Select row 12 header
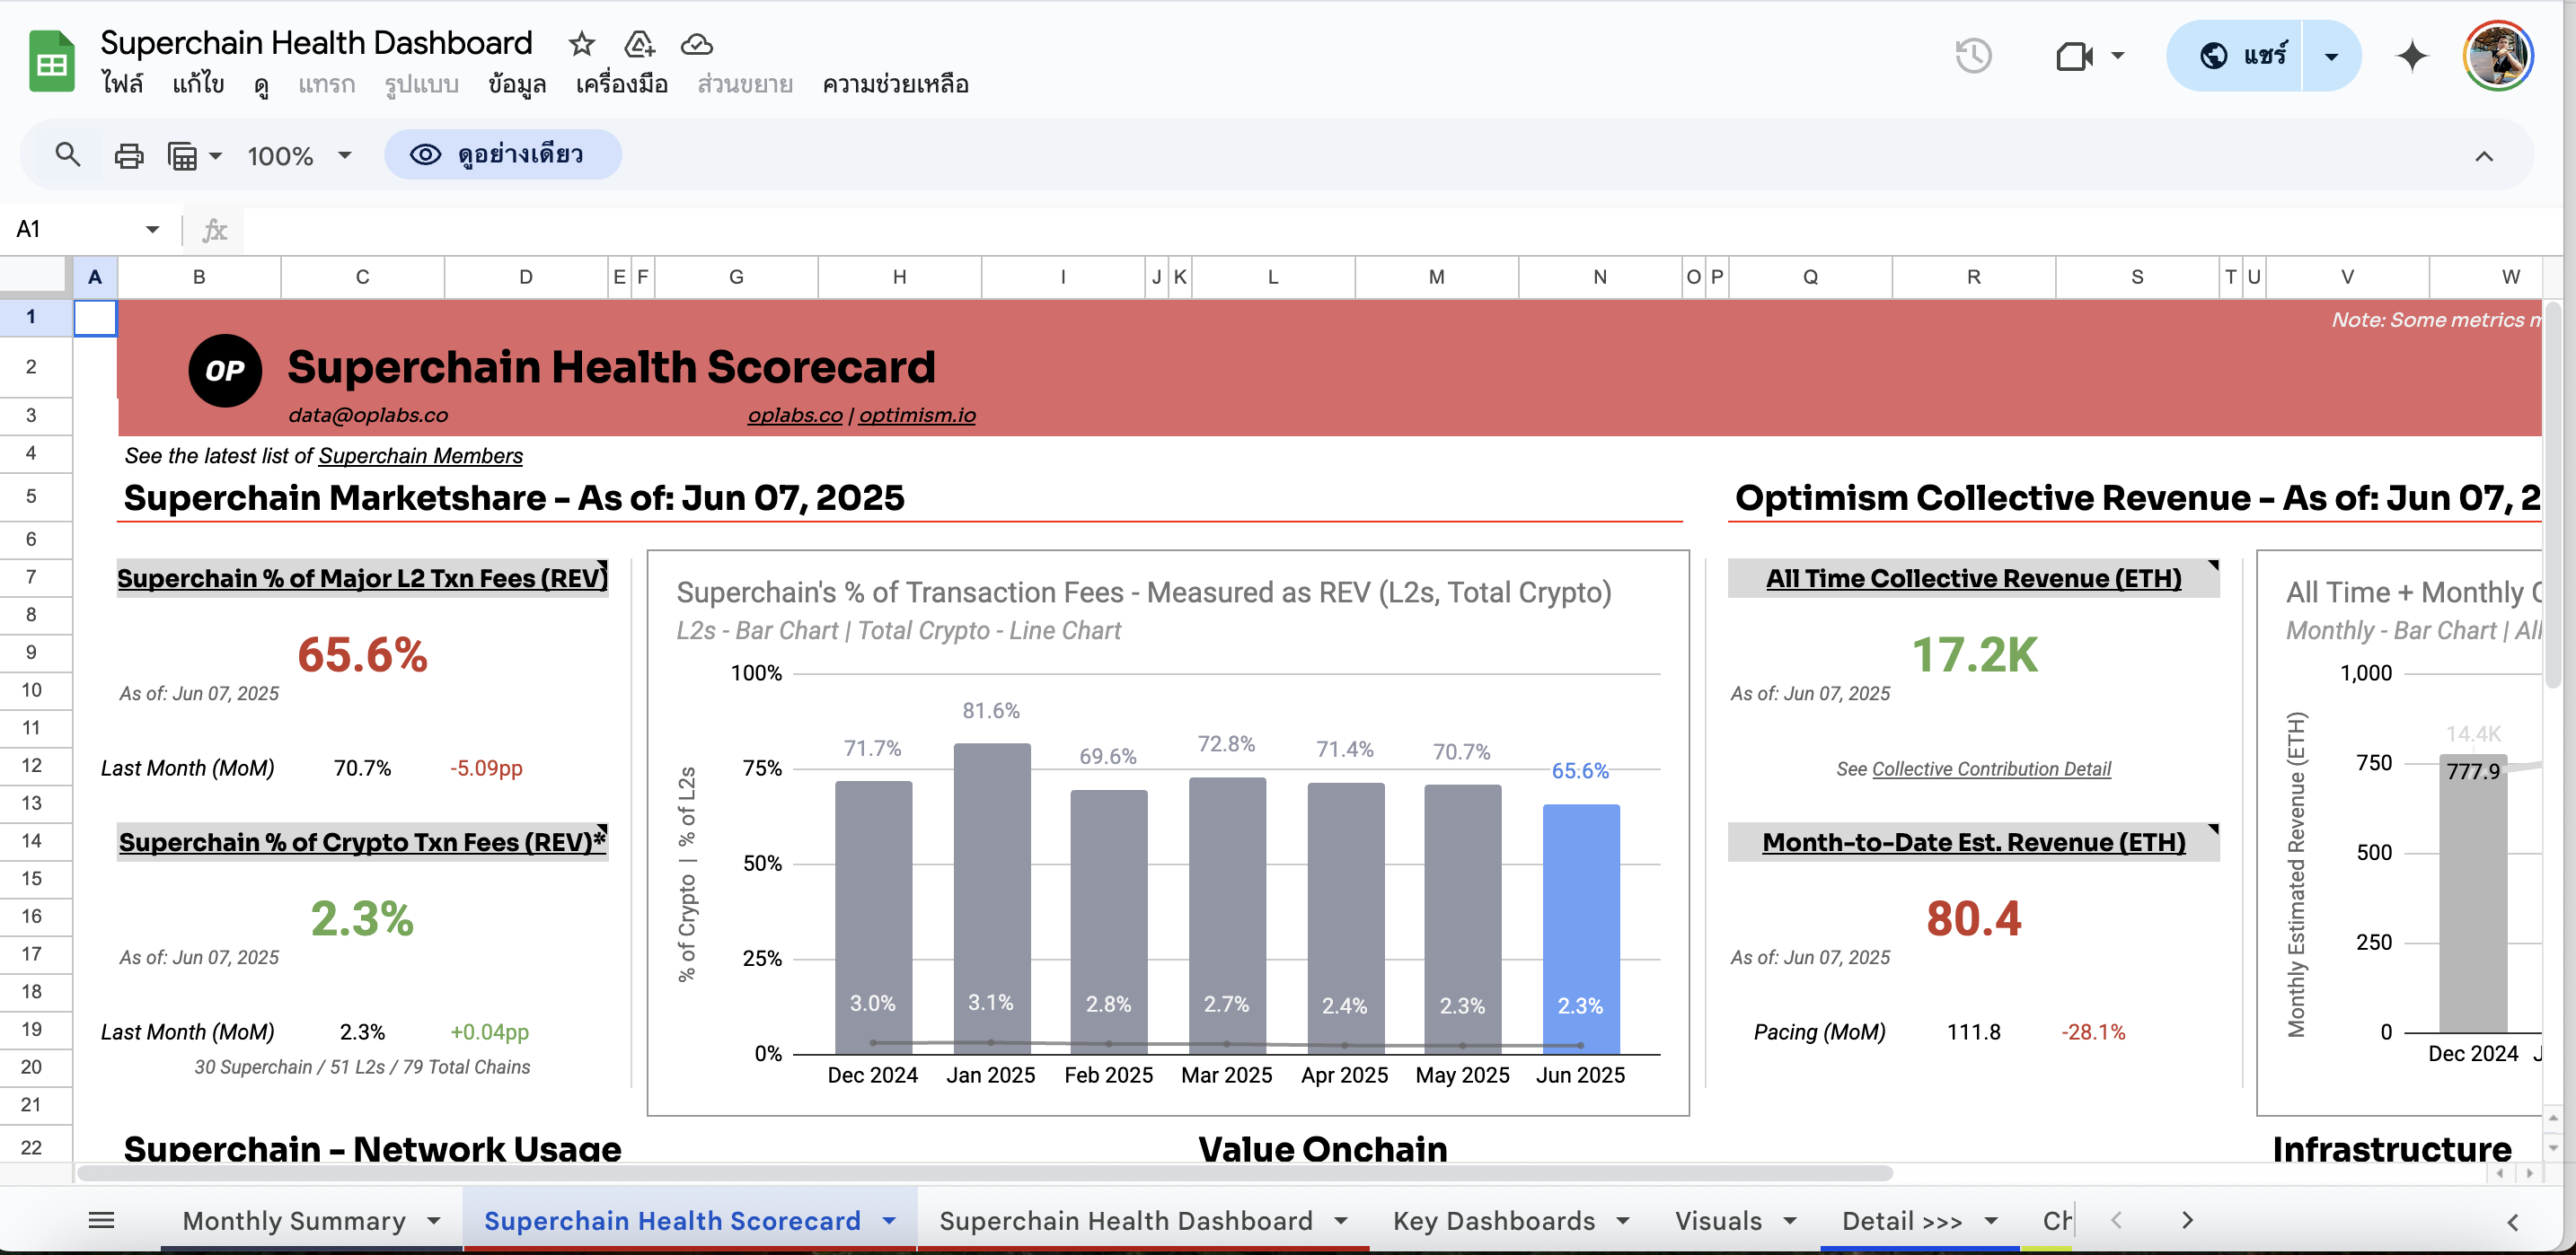Image resolution: width=2576 pixels, height=1255 pixels. tap(32, 767)
